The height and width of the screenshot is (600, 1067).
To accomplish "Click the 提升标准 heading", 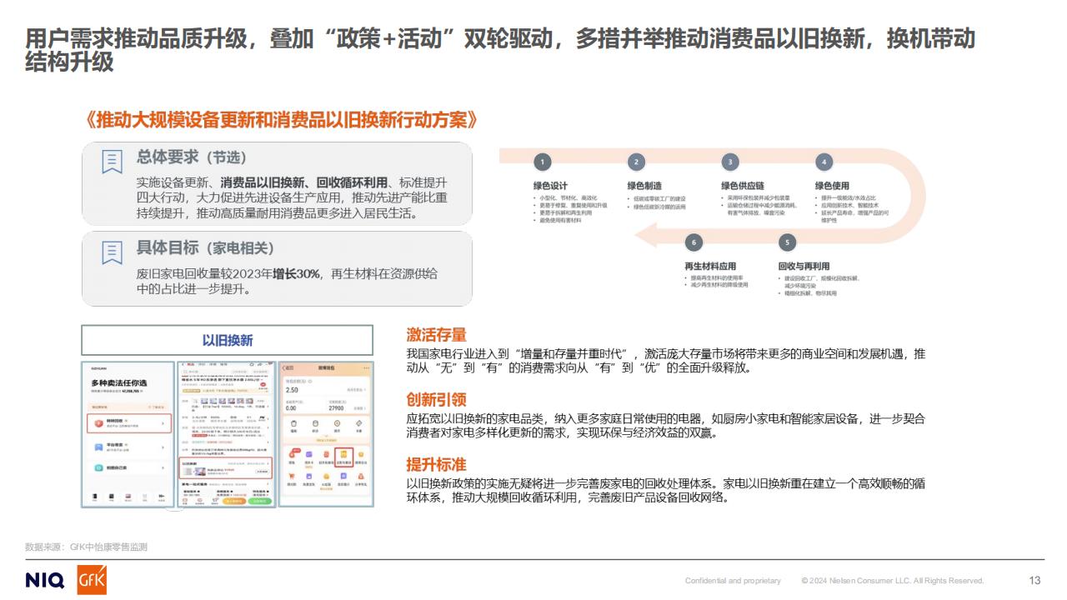I will tap(436, 465).
